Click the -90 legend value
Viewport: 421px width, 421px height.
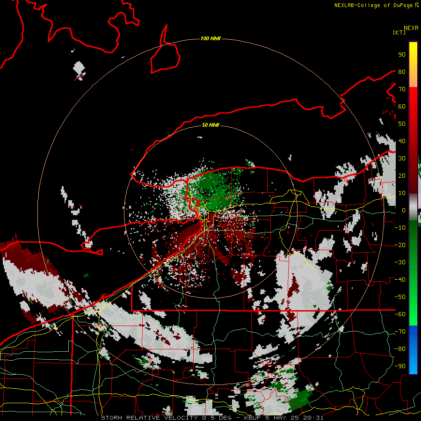pos(400,366)
